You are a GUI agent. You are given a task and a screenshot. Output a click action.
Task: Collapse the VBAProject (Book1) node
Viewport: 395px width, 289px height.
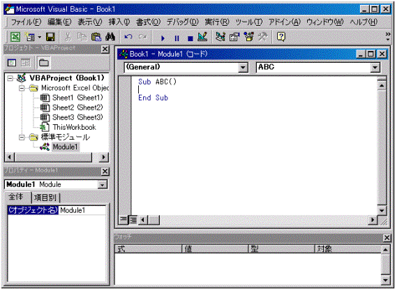[10, 78]
